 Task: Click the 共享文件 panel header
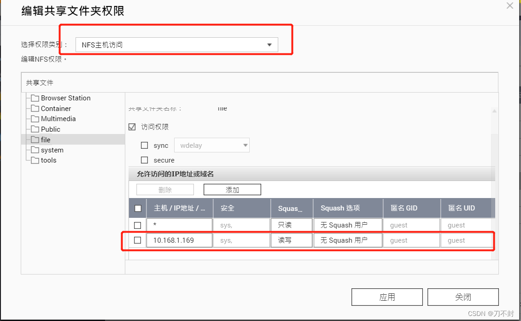click(259, 82)
